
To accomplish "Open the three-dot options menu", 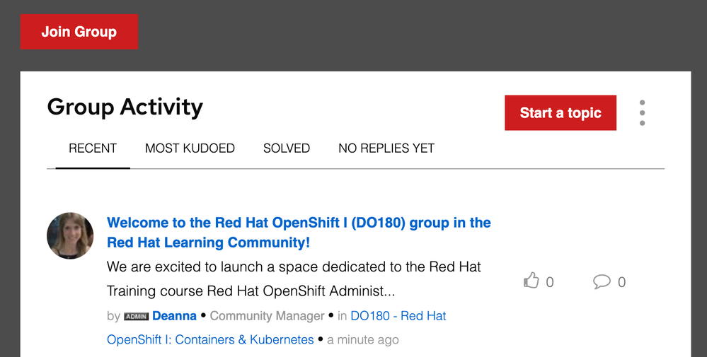I will pyautogui.click(x=642, y=113).
